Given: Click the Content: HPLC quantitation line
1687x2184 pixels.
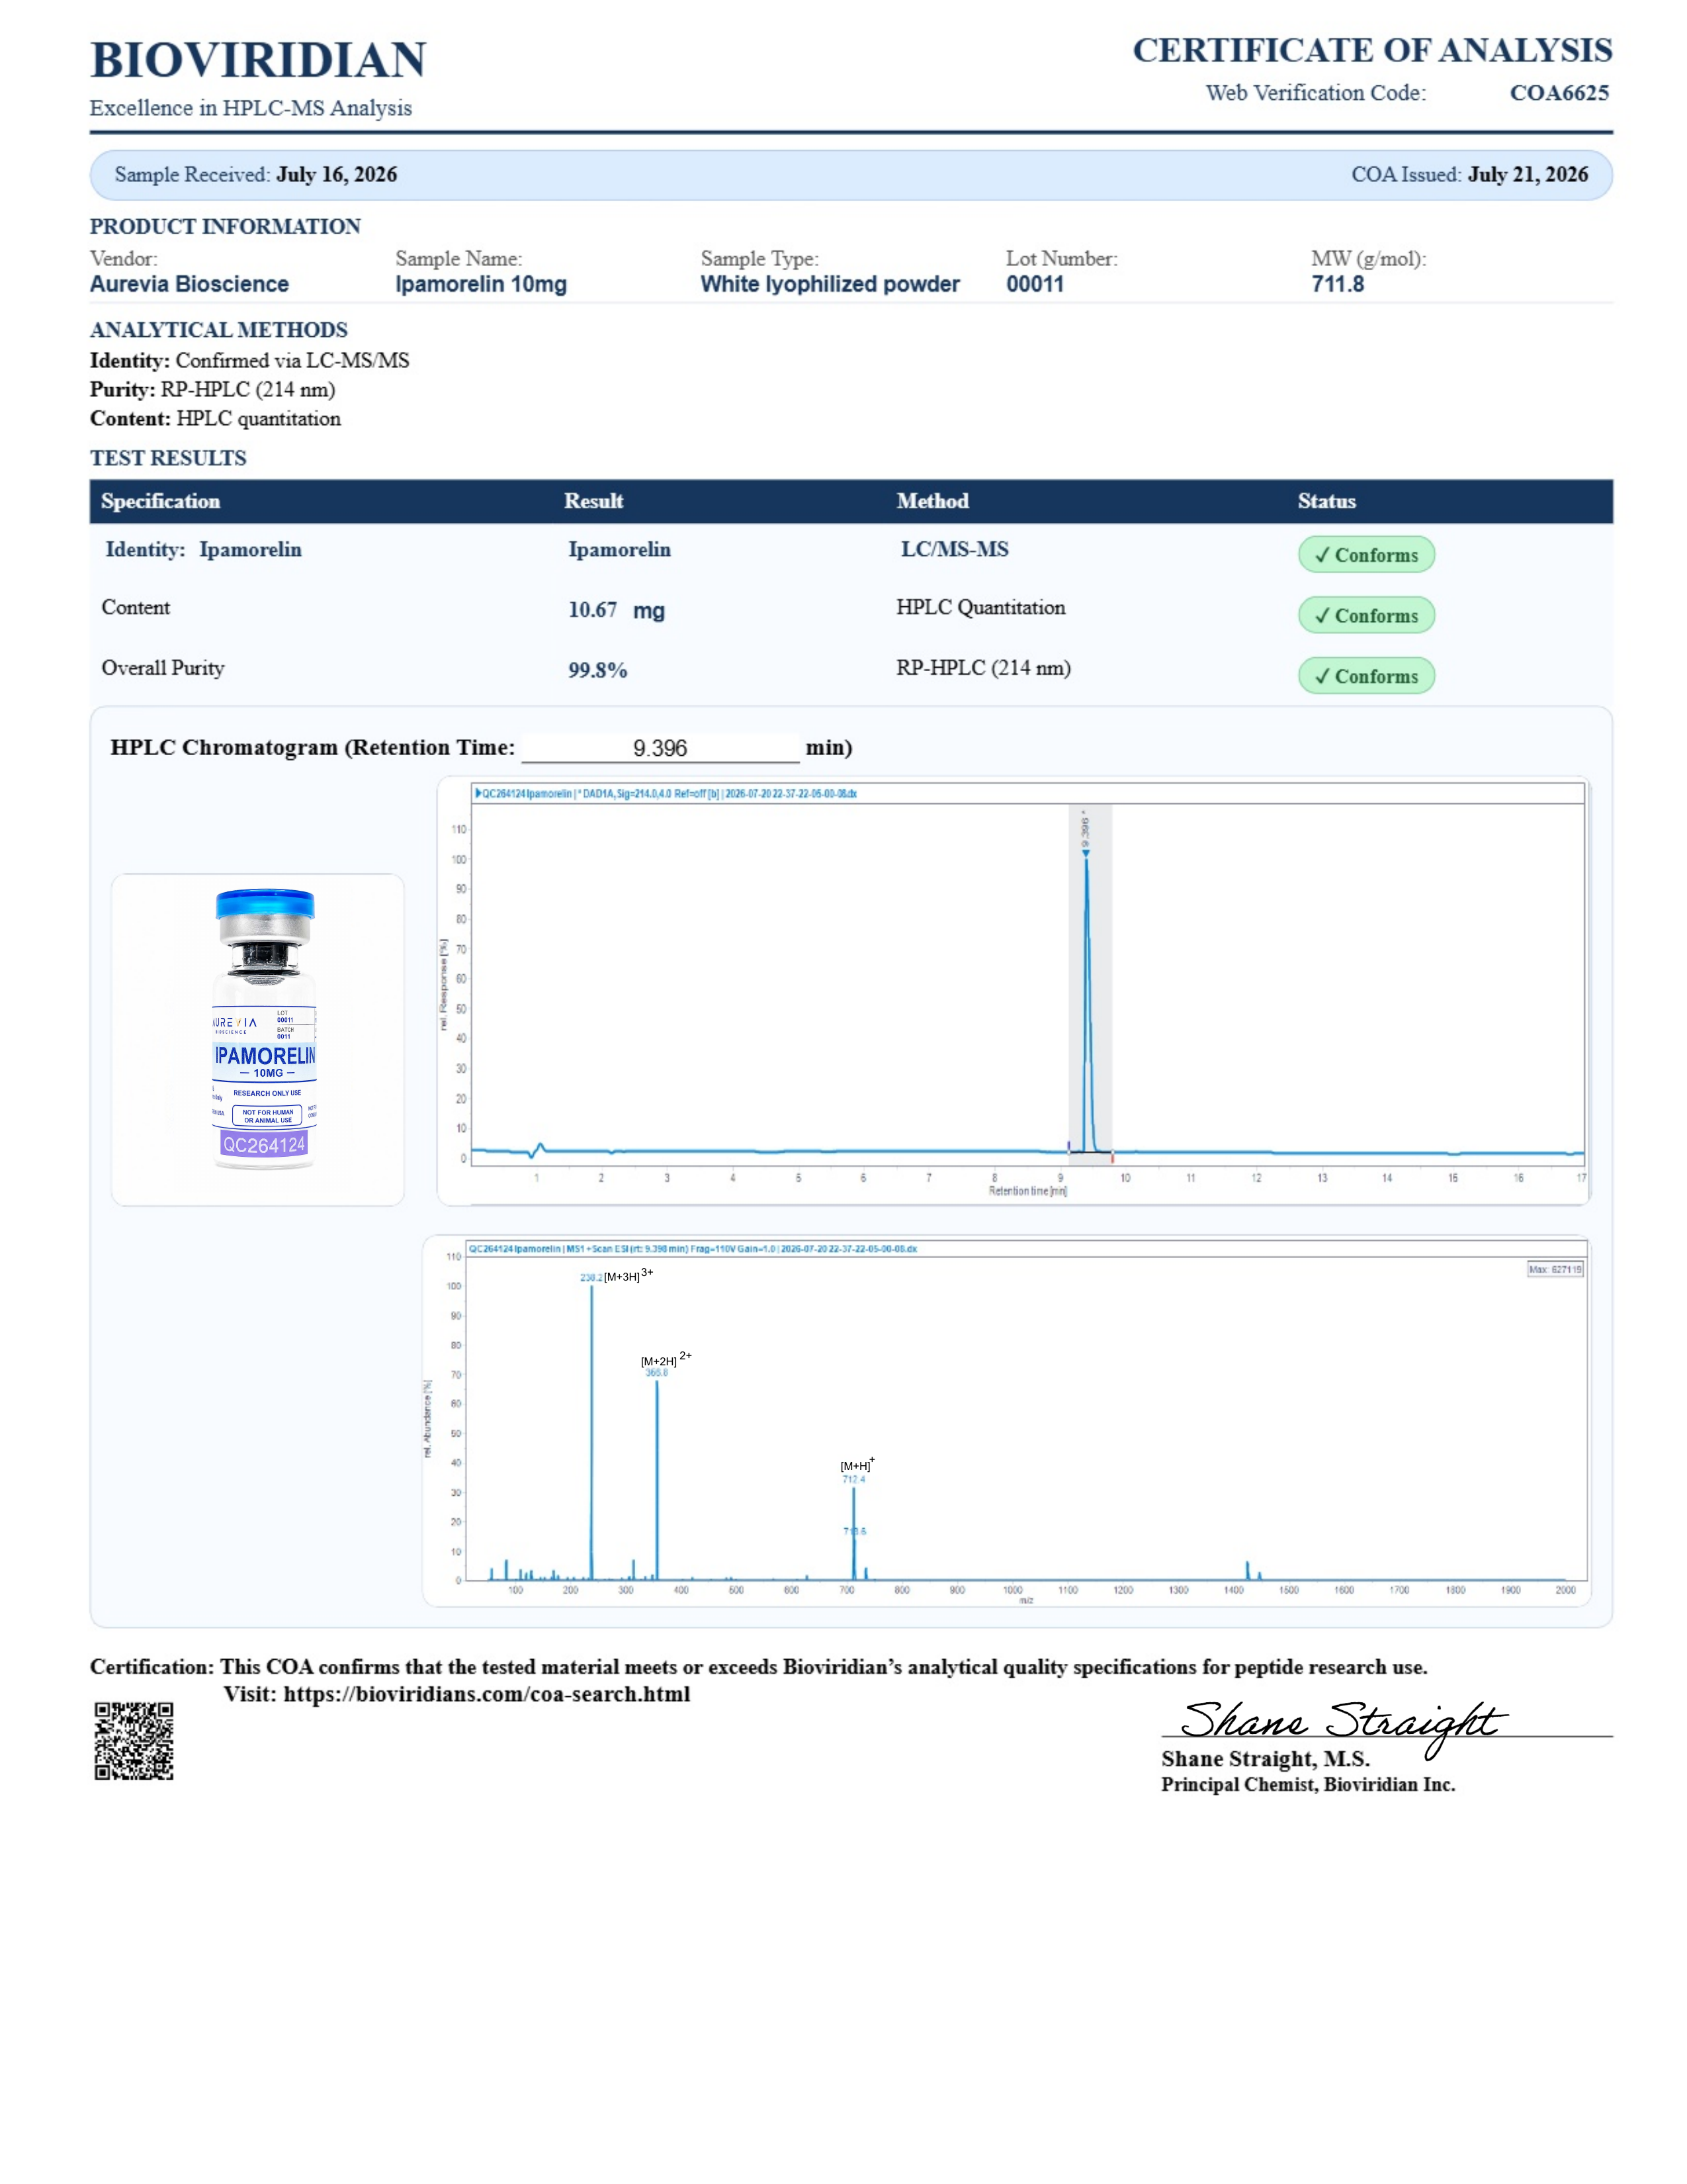Looking at the screenshot, I should pos(215,419).
